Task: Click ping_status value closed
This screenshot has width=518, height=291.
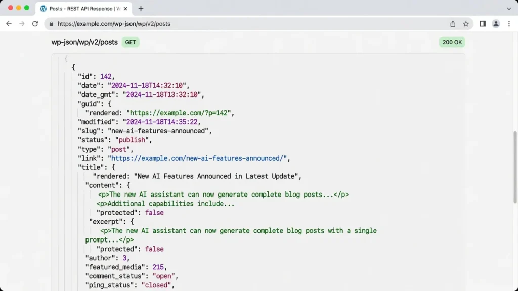Action: (x=156, y=285)
